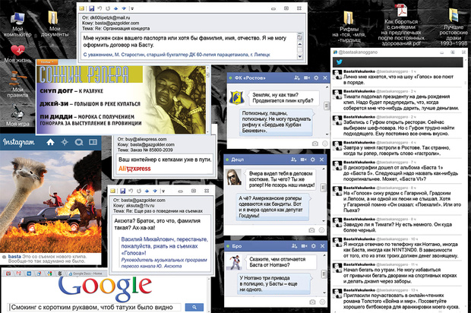Click Децл profile avatar
The height and width of the screenshot is (313, 471).
(x=234, y=176)
